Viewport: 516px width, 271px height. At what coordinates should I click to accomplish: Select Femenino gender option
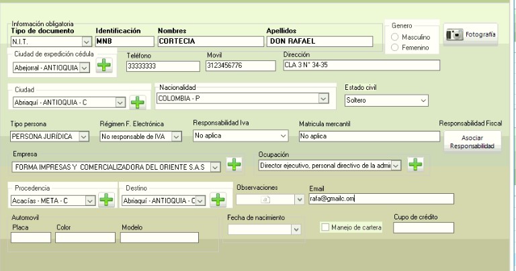(394, 48)
